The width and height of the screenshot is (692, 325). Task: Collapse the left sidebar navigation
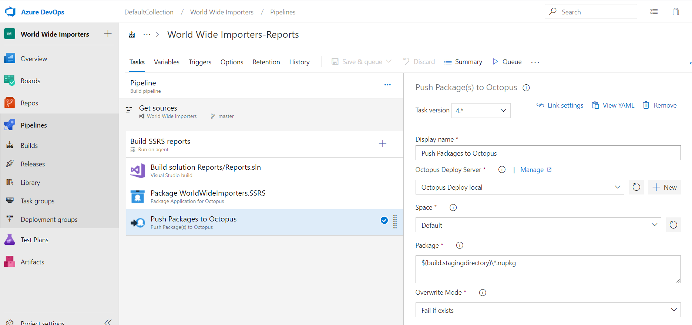(108, 322)
